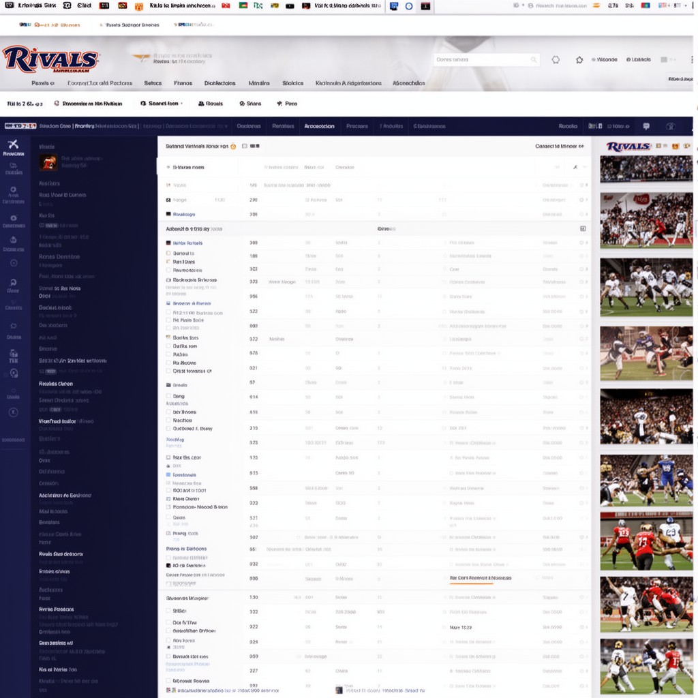Screen dimensions: 698x698
Task: Open the dropdown arrow in the filter row
Action: [x=558, y=168]
